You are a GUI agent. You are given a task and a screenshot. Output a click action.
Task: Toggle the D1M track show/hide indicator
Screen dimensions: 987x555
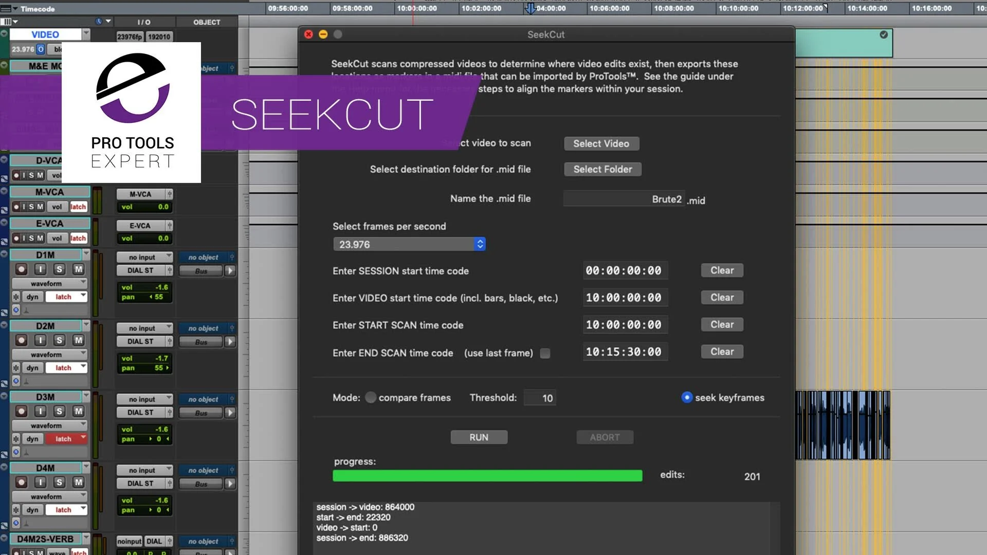[x=4, y=254]
